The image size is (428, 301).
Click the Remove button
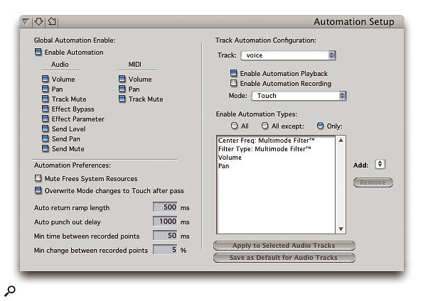373,182
